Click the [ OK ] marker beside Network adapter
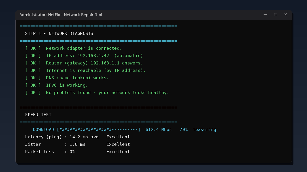 click(33, 48)
